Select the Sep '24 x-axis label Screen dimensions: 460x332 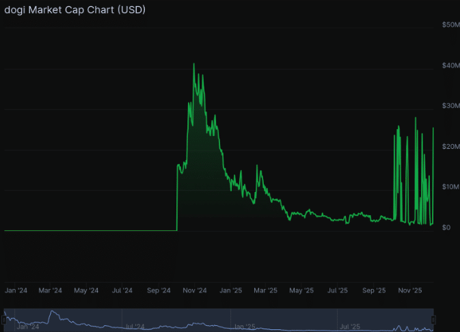pos(159,290)
